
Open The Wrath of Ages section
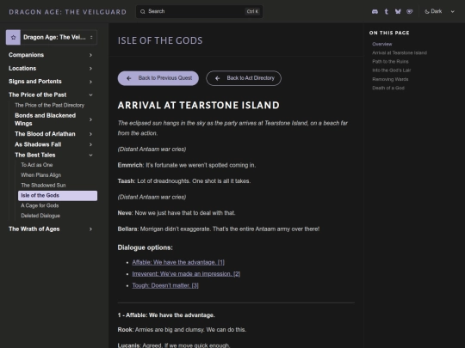tap(34, 229)
